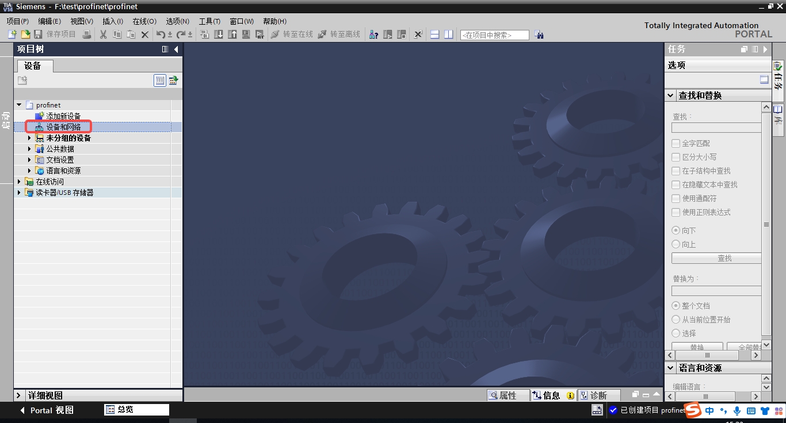Image resolution: width=786 pixels, height=423 pixels.
Task: Check the 使用正则表达式 checkbox
Action: [676, 212]
